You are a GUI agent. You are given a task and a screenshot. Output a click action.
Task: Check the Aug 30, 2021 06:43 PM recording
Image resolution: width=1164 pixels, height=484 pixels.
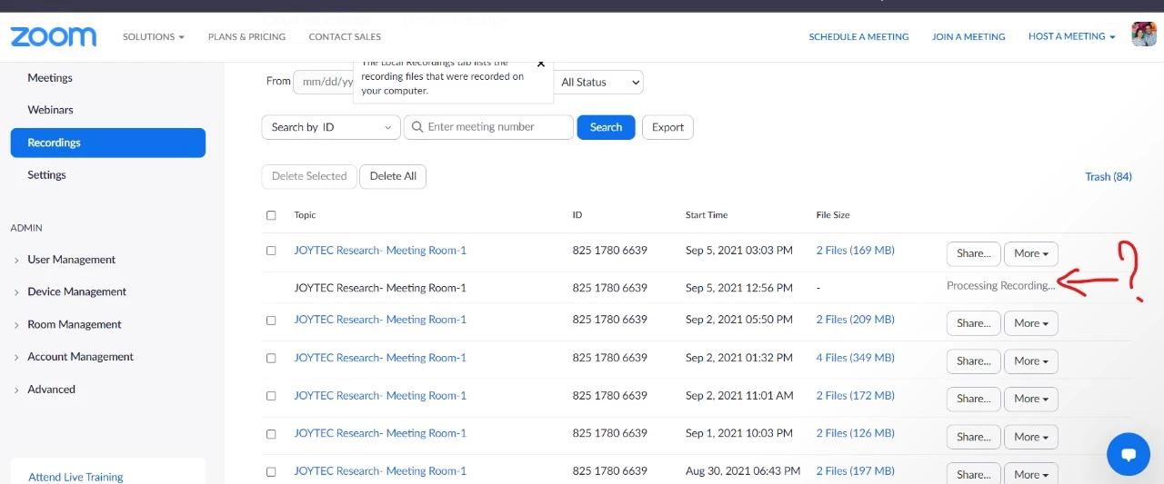point(271,471)
